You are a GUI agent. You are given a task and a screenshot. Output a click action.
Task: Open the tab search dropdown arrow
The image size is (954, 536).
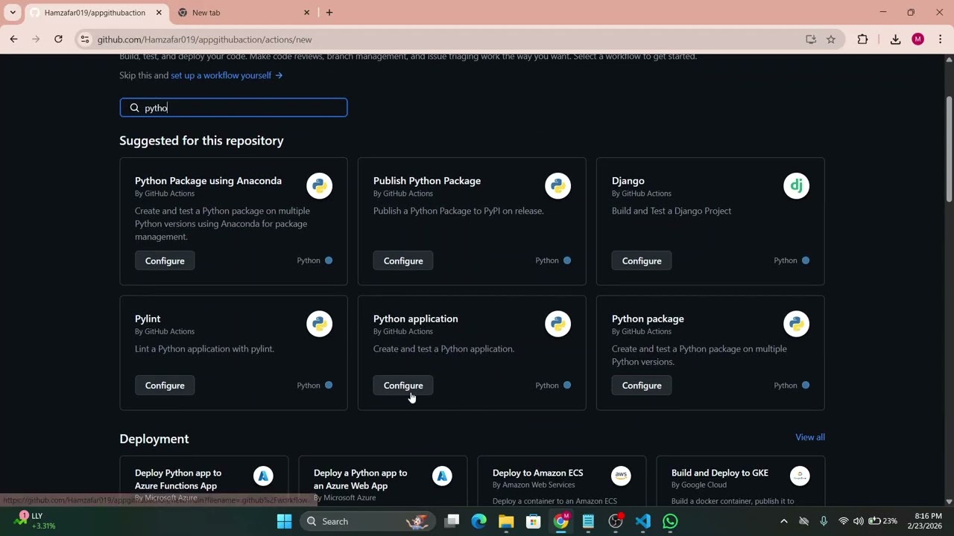(x=13, y=13)
